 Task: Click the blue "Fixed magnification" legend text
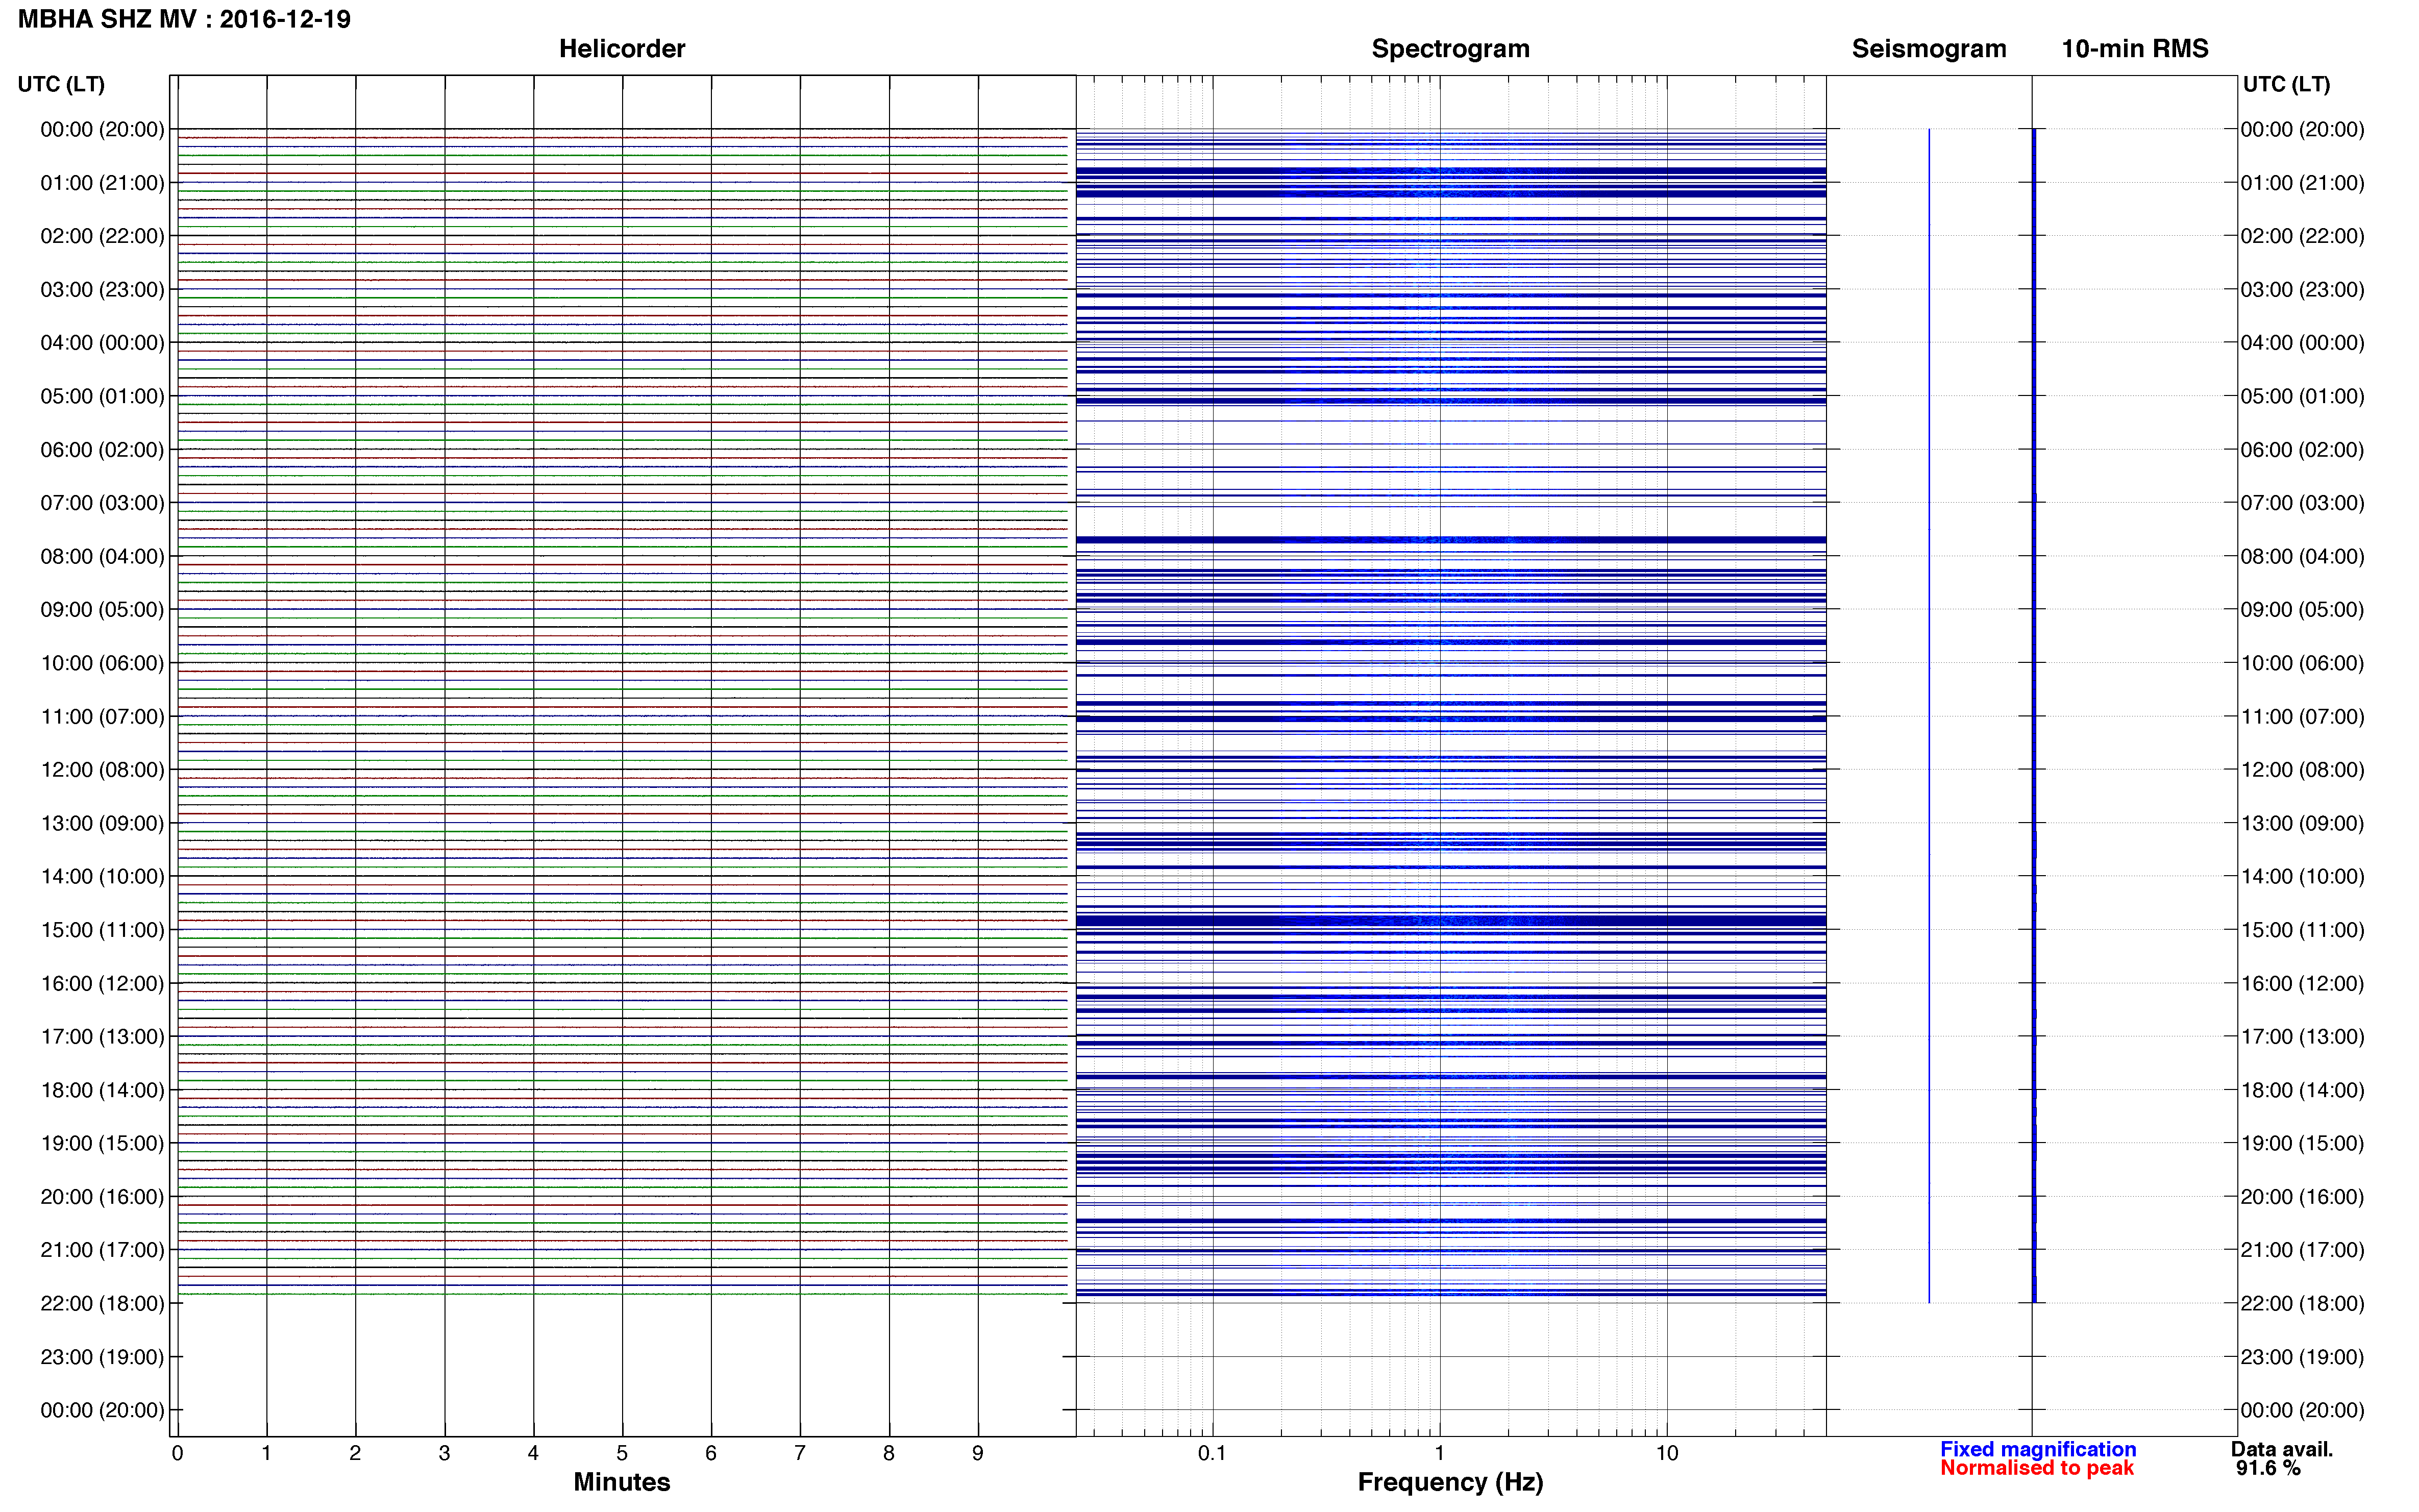pyautogui.click(x=2038, y=1449)
